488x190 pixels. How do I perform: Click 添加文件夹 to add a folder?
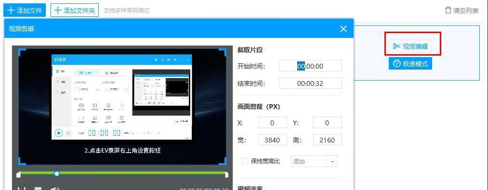(x=75, y=10)
